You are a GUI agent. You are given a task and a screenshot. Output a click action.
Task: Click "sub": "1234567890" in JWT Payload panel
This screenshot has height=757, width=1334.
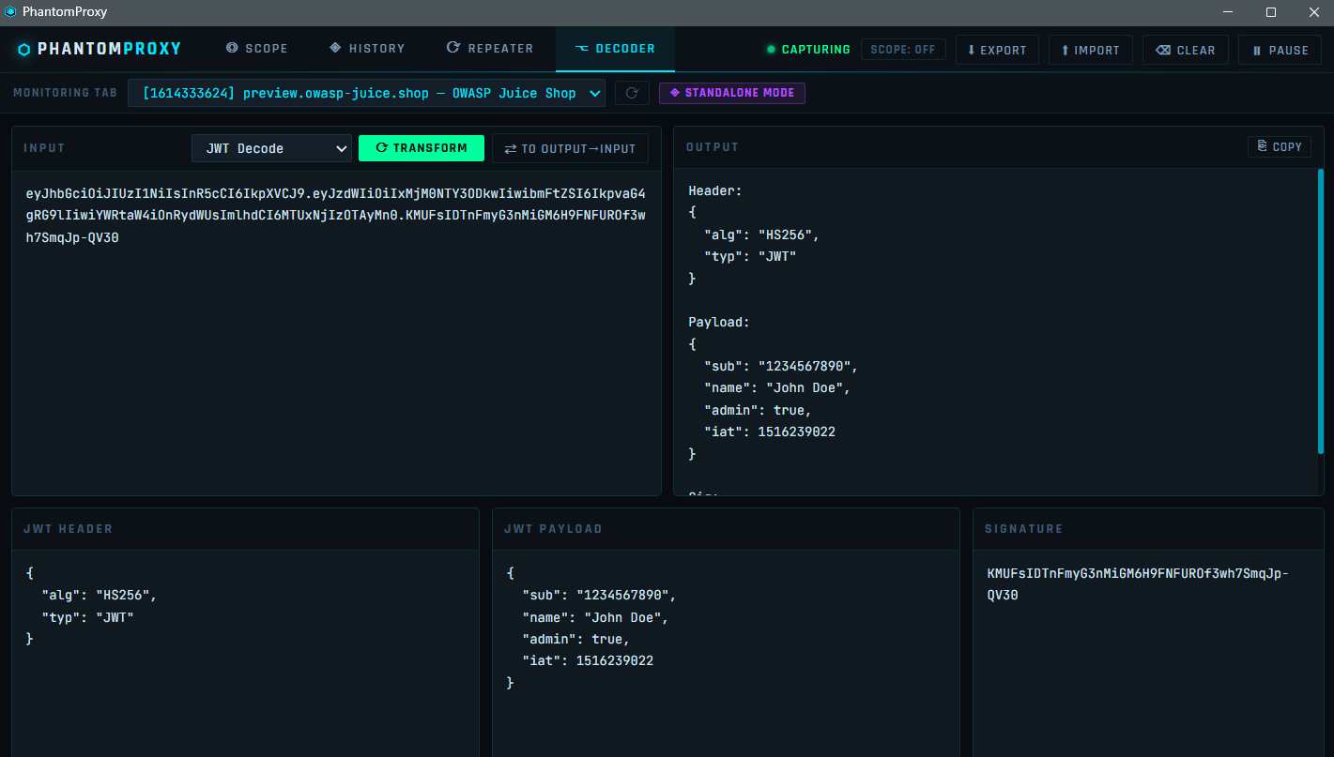tap(599, 595)
